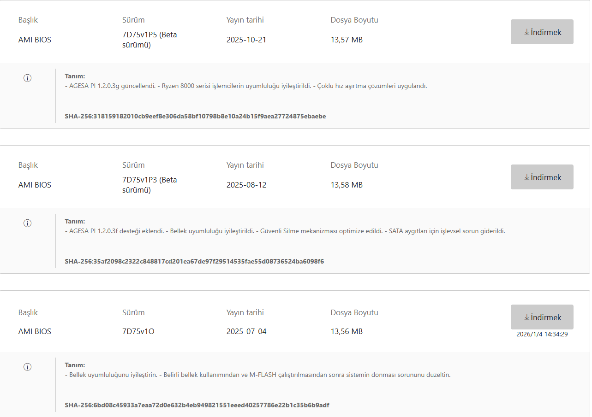Click info icon beside AGESA PI 1.2.0.3g description

pyautogui.click(x=27, y=78)
